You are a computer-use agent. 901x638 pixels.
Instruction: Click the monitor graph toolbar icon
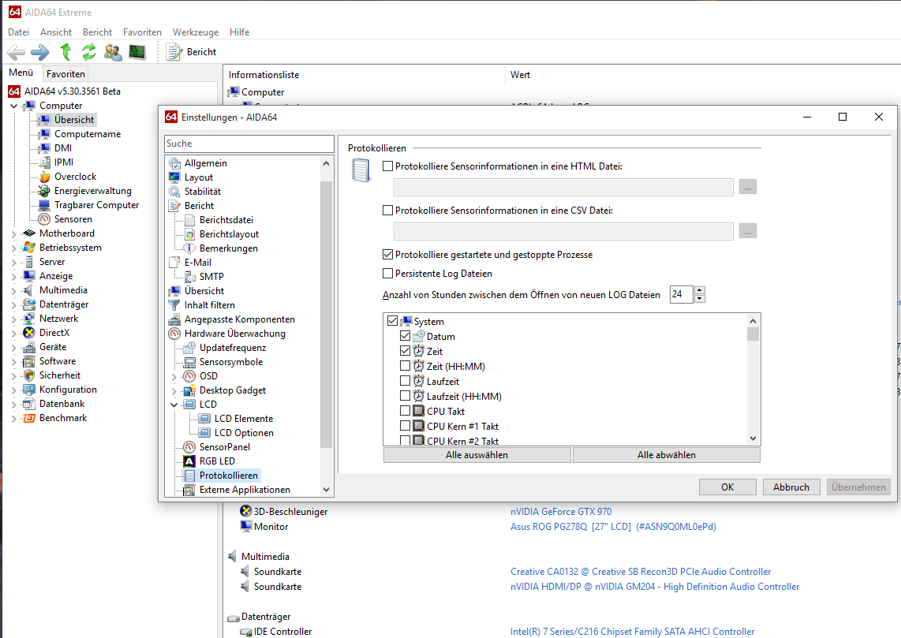136,52
